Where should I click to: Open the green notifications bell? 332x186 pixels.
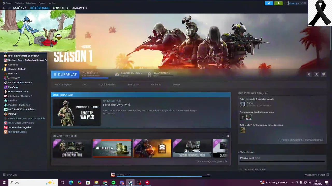point(279,3)
